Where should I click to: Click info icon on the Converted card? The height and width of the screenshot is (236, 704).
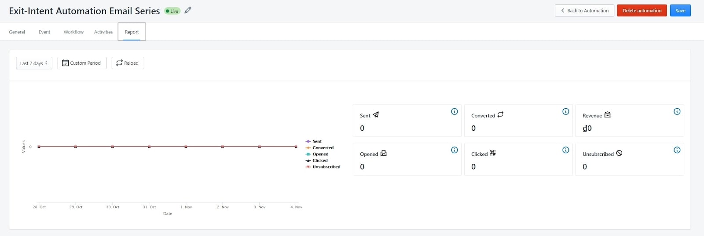(x=566, y=111)
